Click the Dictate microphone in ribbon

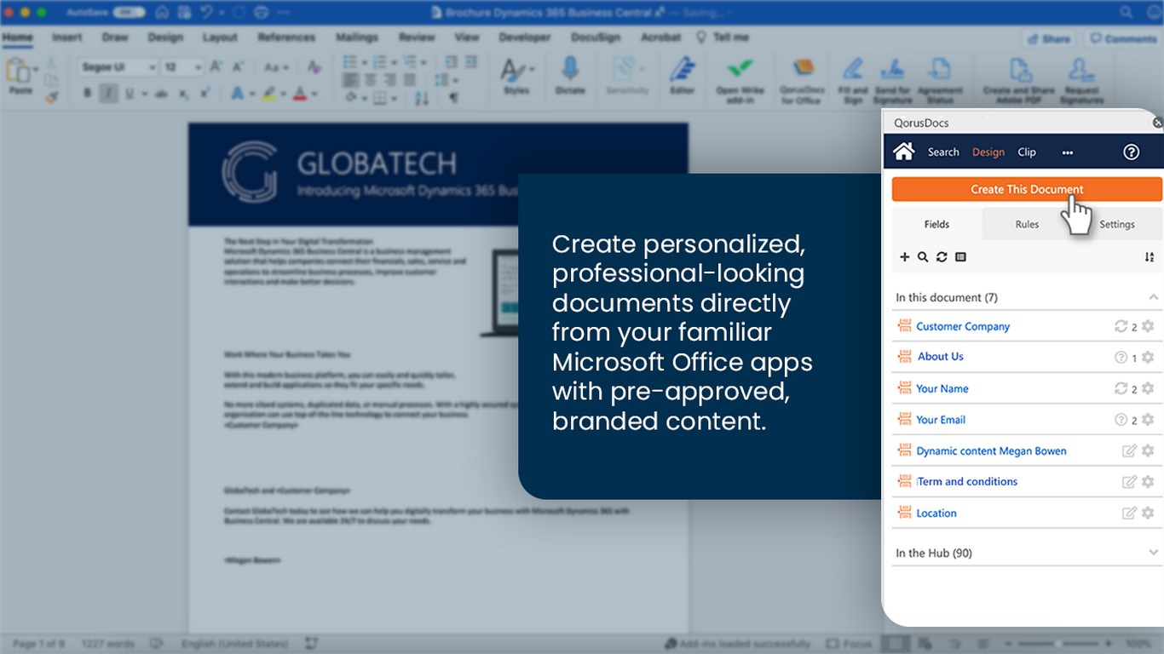[x=570, y=77]
